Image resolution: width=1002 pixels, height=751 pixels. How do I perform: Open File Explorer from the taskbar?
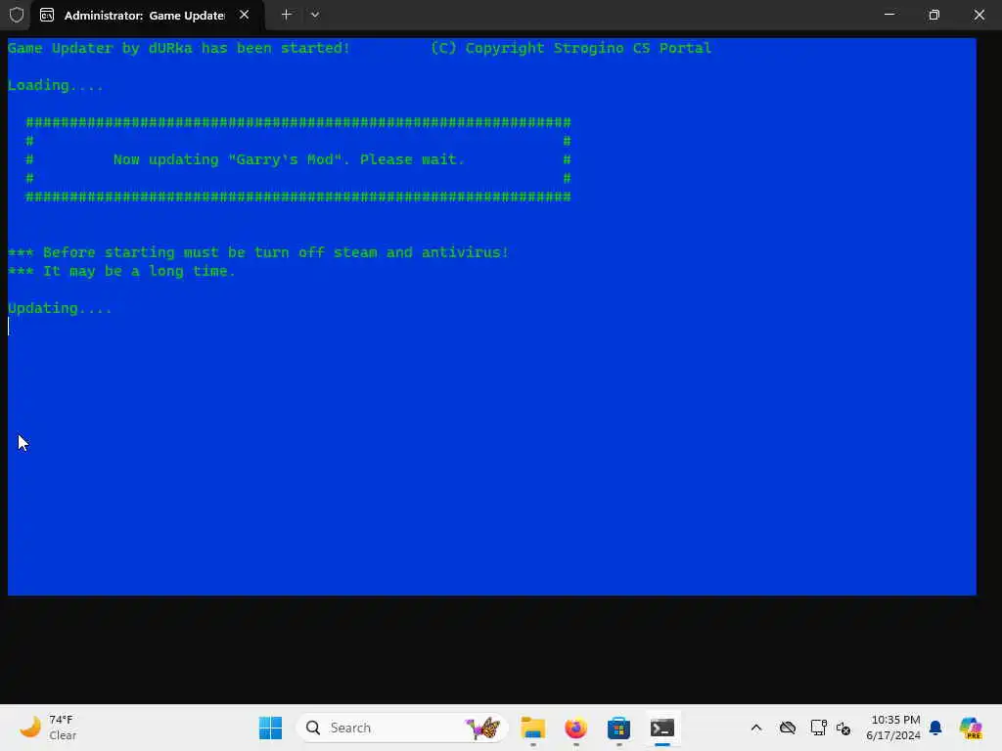[x=533, y=728]
